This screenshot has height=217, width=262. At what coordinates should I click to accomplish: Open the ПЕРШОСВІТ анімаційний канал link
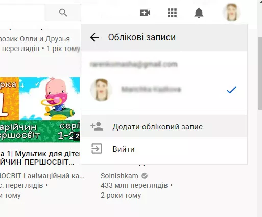[x=42, y=176]
